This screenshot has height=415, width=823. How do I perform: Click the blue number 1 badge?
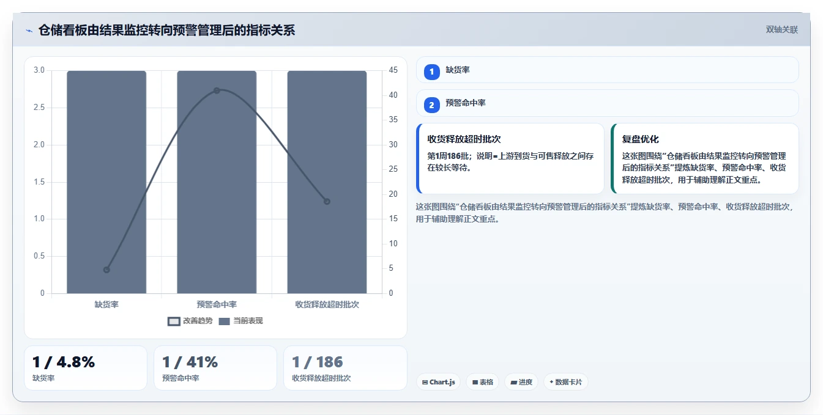(x=432, y=72)
